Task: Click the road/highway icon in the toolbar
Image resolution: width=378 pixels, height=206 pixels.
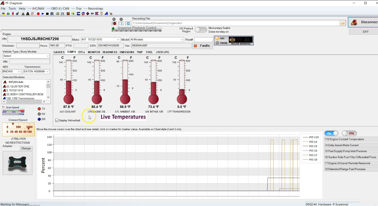Action: [x=28, y=13]
